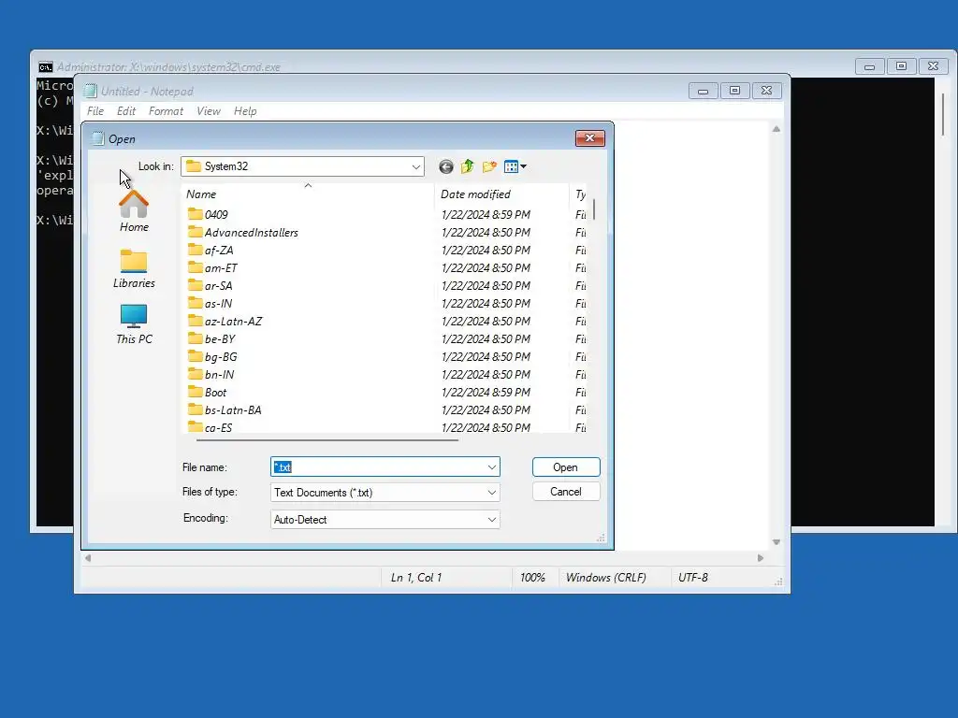Click the Back arrow icon in Open dialog
Viewport: 958px width, 718px height.
(446, 166)
